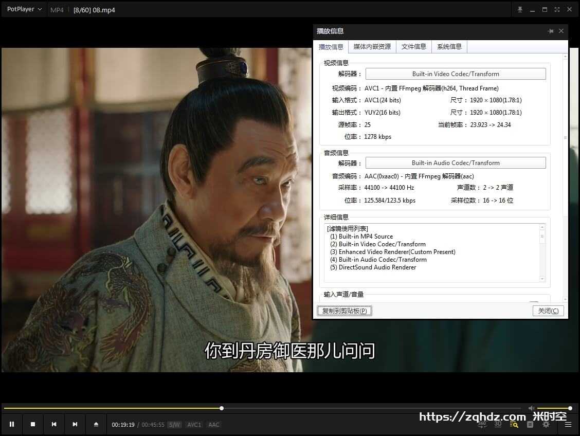Switch to the 文件信息 tab
580x436 pixels.
(414, 47)
